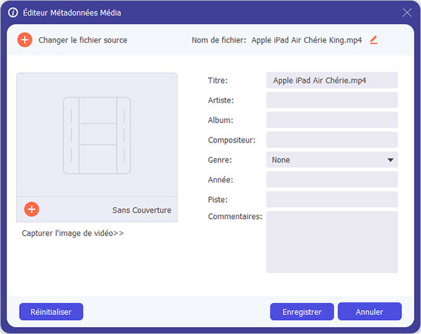The width and height of the screenshot is (421, 334).
Task: Click inside the Commentaires text area
Action: [x=332, y=241]
